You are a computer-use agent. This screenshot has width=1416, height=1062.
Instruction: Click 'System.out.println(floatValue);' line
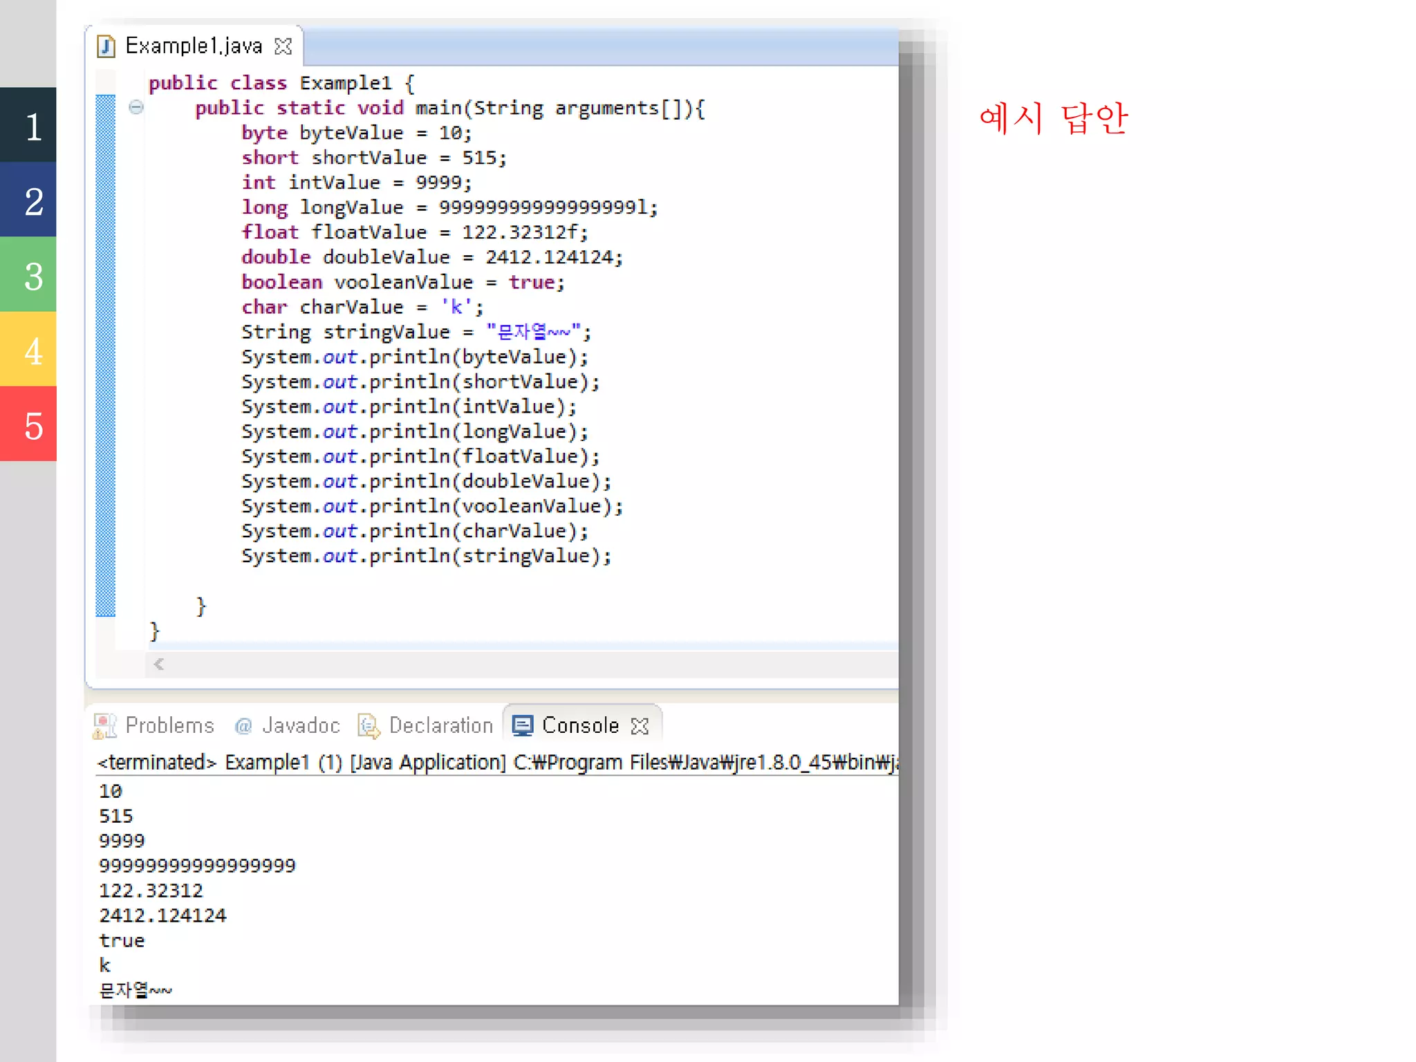[x=420, y=456]
